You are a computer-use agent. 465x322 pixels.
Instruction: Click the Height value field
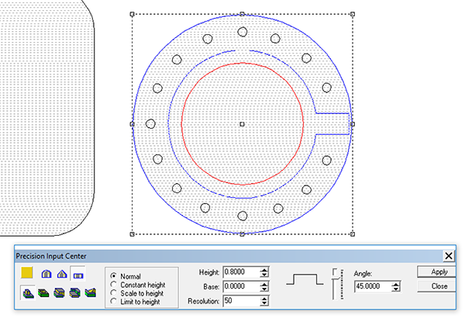(241, 272)
